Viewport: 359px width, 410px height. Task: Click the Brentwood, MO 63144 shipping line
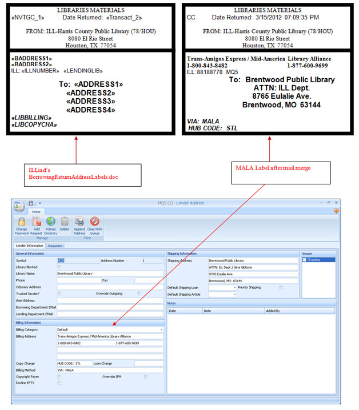pyautogui.click(x=253, y=281)
